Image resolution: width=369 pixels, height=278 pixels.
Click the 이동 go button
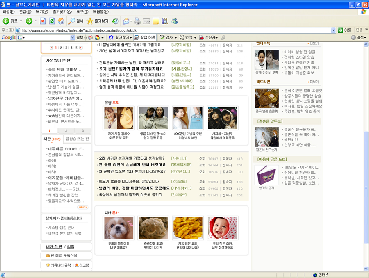[344, 30]
